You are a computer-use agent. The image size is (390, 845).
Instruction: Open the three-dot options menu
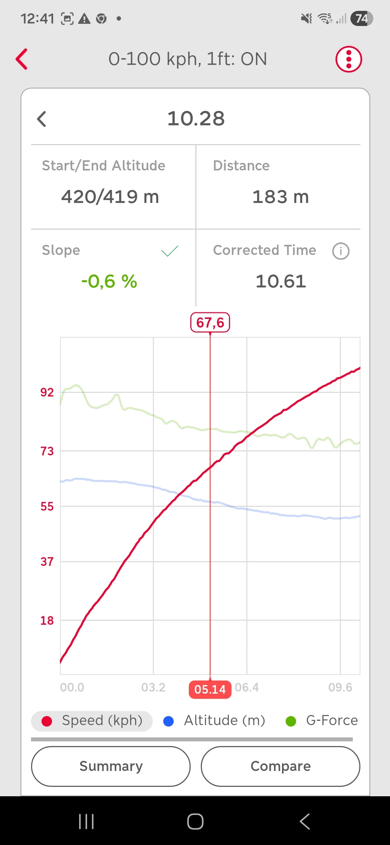tap(348, 59)
